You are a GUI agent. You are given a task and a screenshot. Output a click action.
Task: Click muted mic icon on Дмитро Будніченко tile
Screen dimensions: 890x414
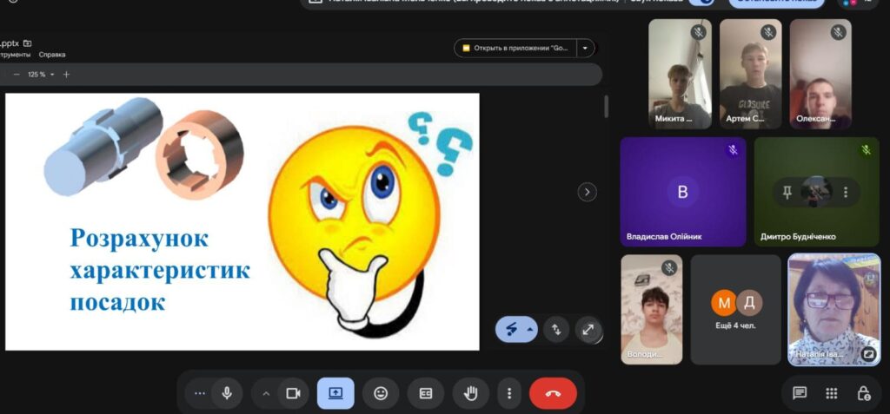[866, 150]
